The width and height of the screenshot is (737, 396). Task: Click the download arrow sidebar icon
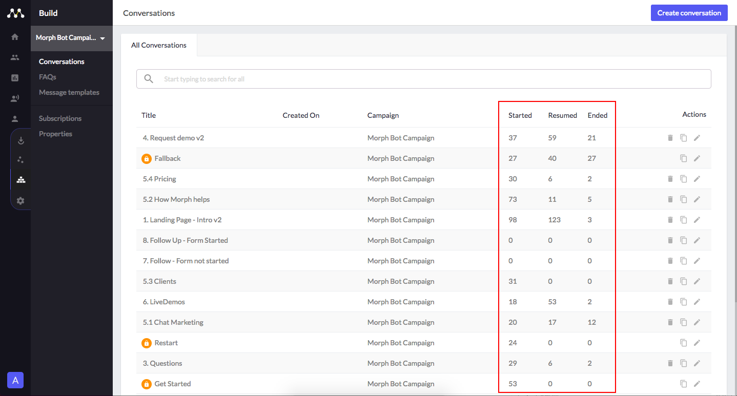click(x=21, y=140)
